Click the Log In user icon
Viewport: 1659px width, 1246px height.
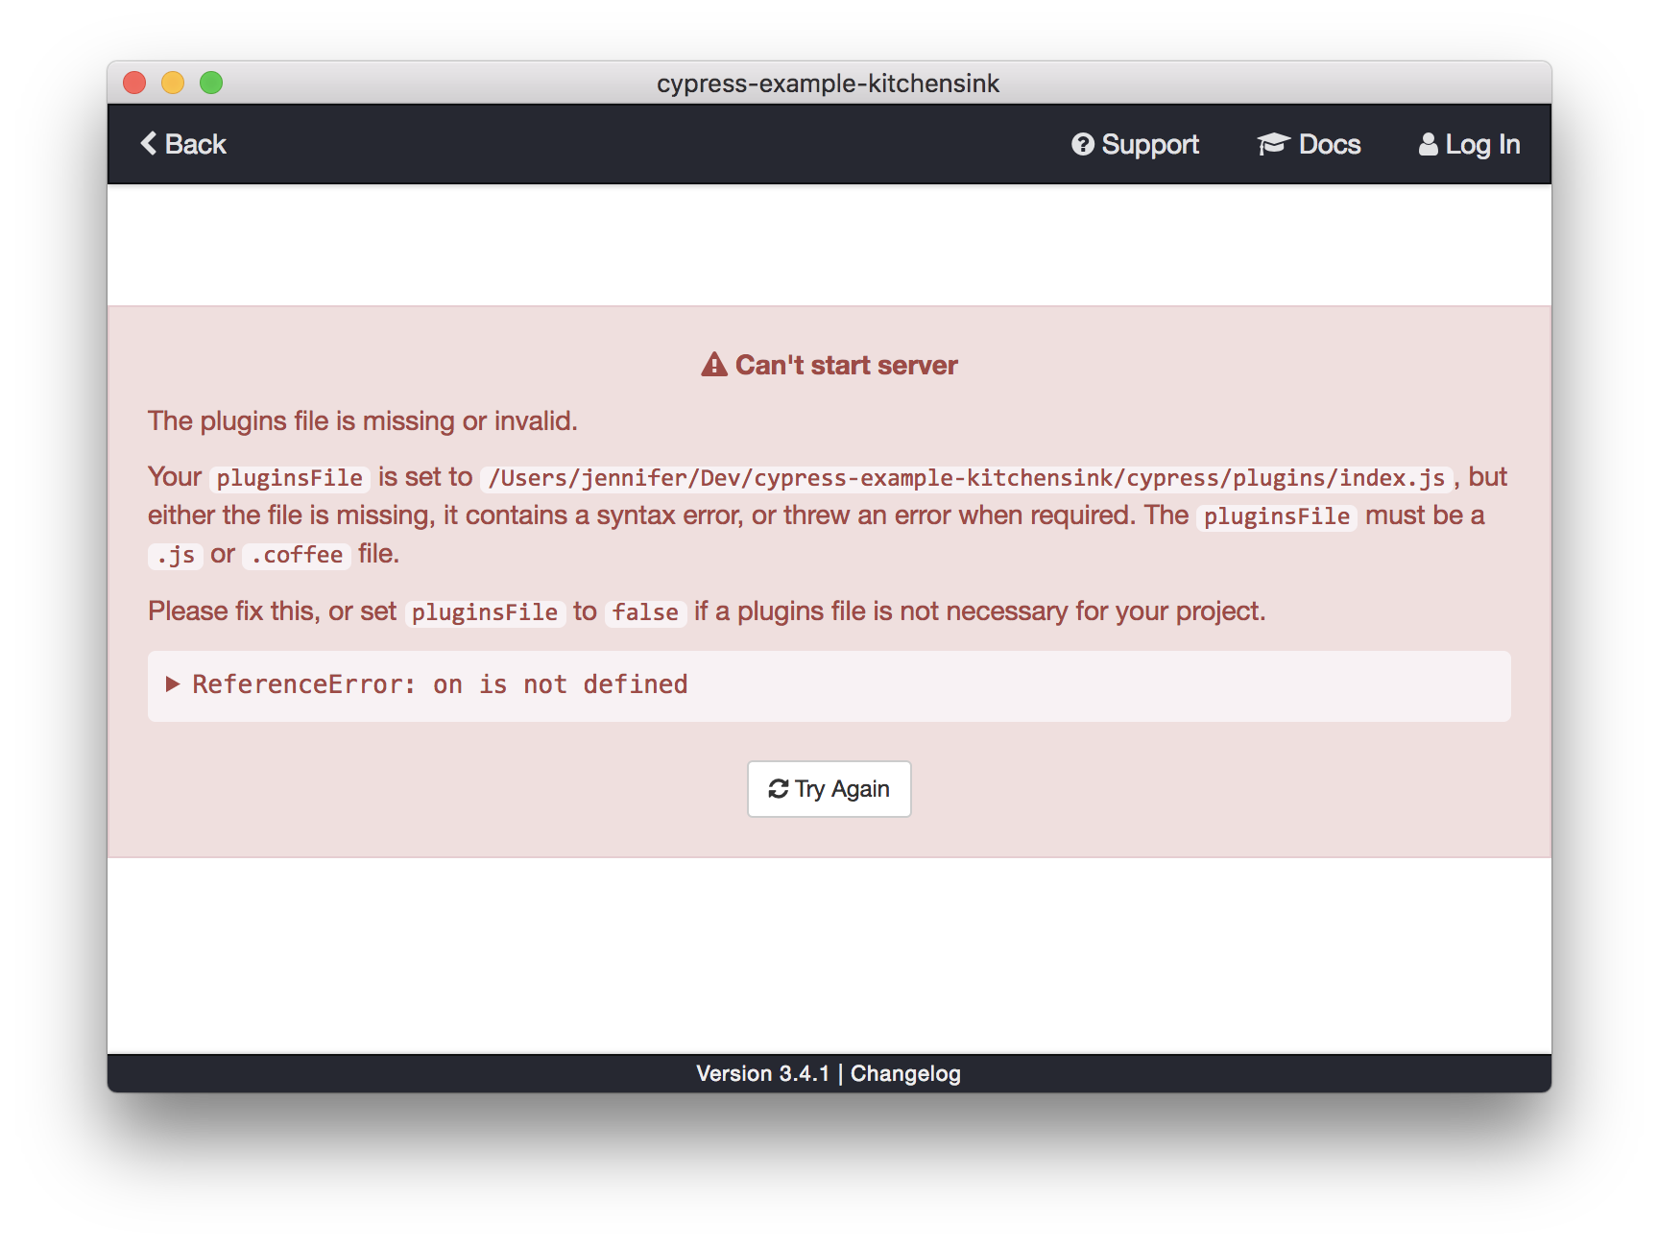pyautogui.click(x=1429, y=144)
